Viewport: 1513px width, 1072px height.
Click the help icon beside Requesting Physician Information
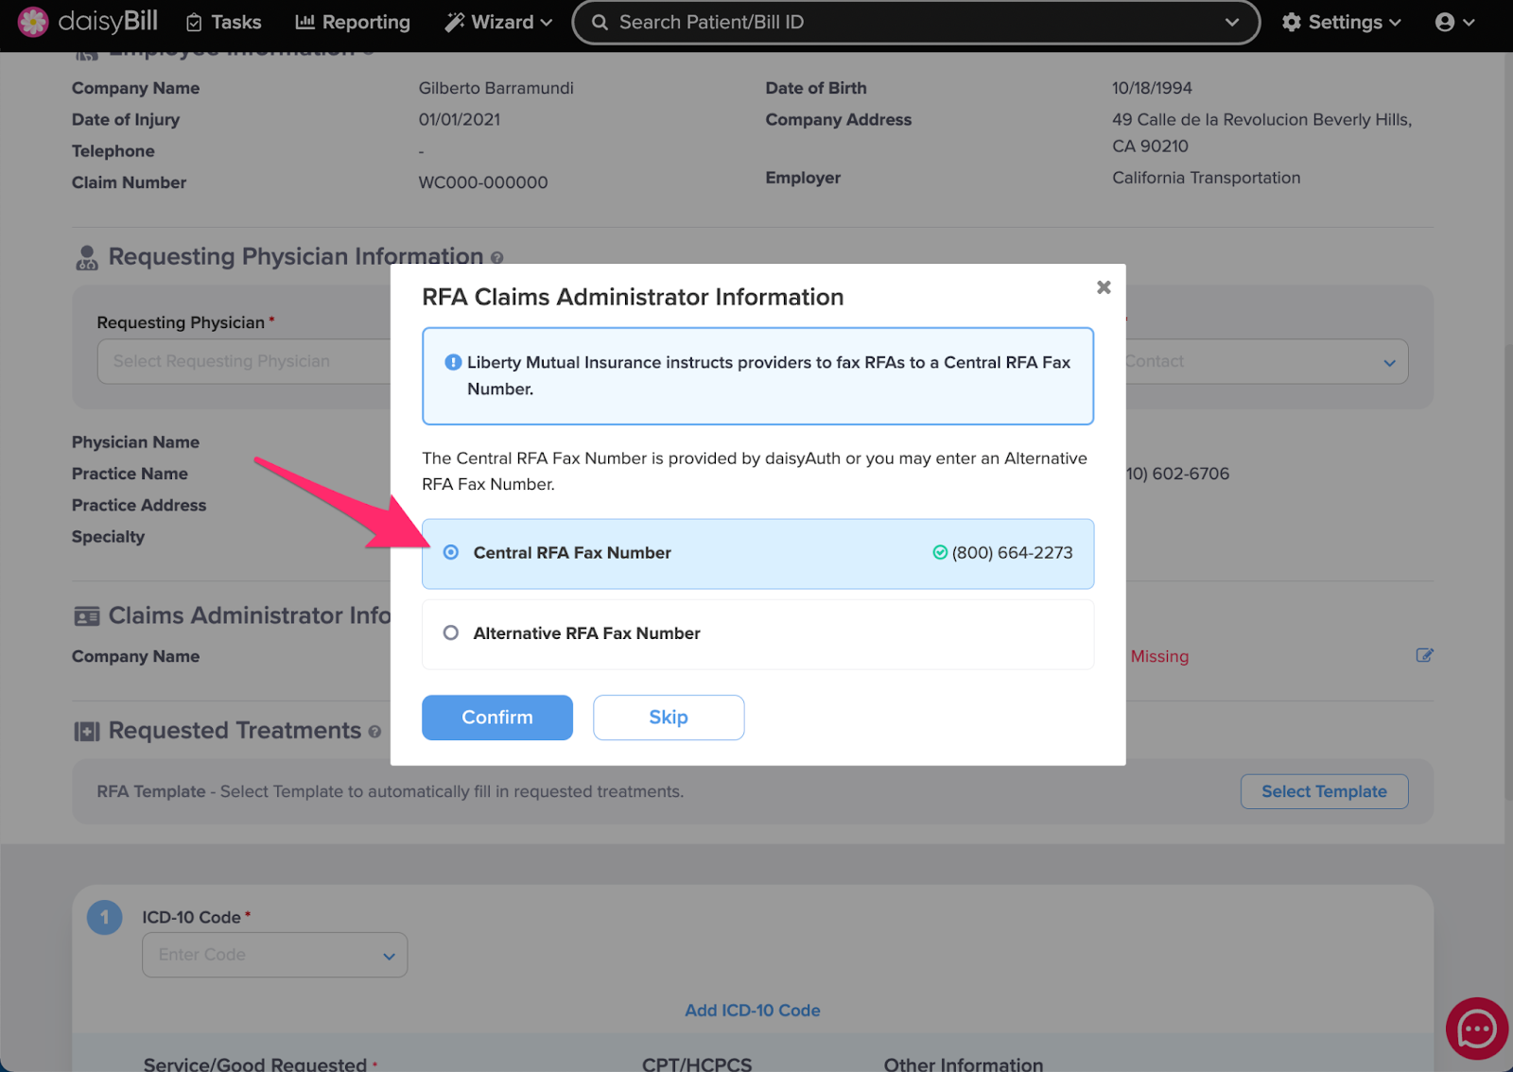pos(497,258)
